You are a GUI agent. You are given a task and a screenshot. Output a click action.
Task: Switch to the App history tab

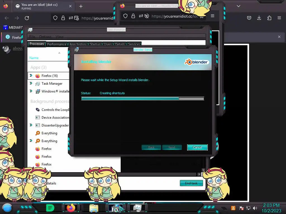click(78, 44)
